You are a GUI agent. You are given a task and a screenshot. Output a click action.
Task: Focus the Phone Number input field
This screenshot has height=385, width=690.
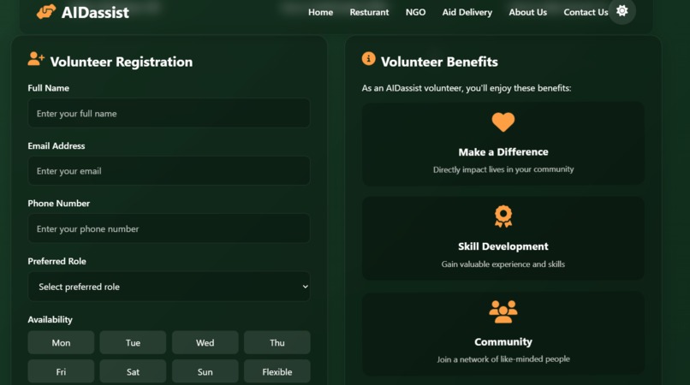[x=169, y=228]
